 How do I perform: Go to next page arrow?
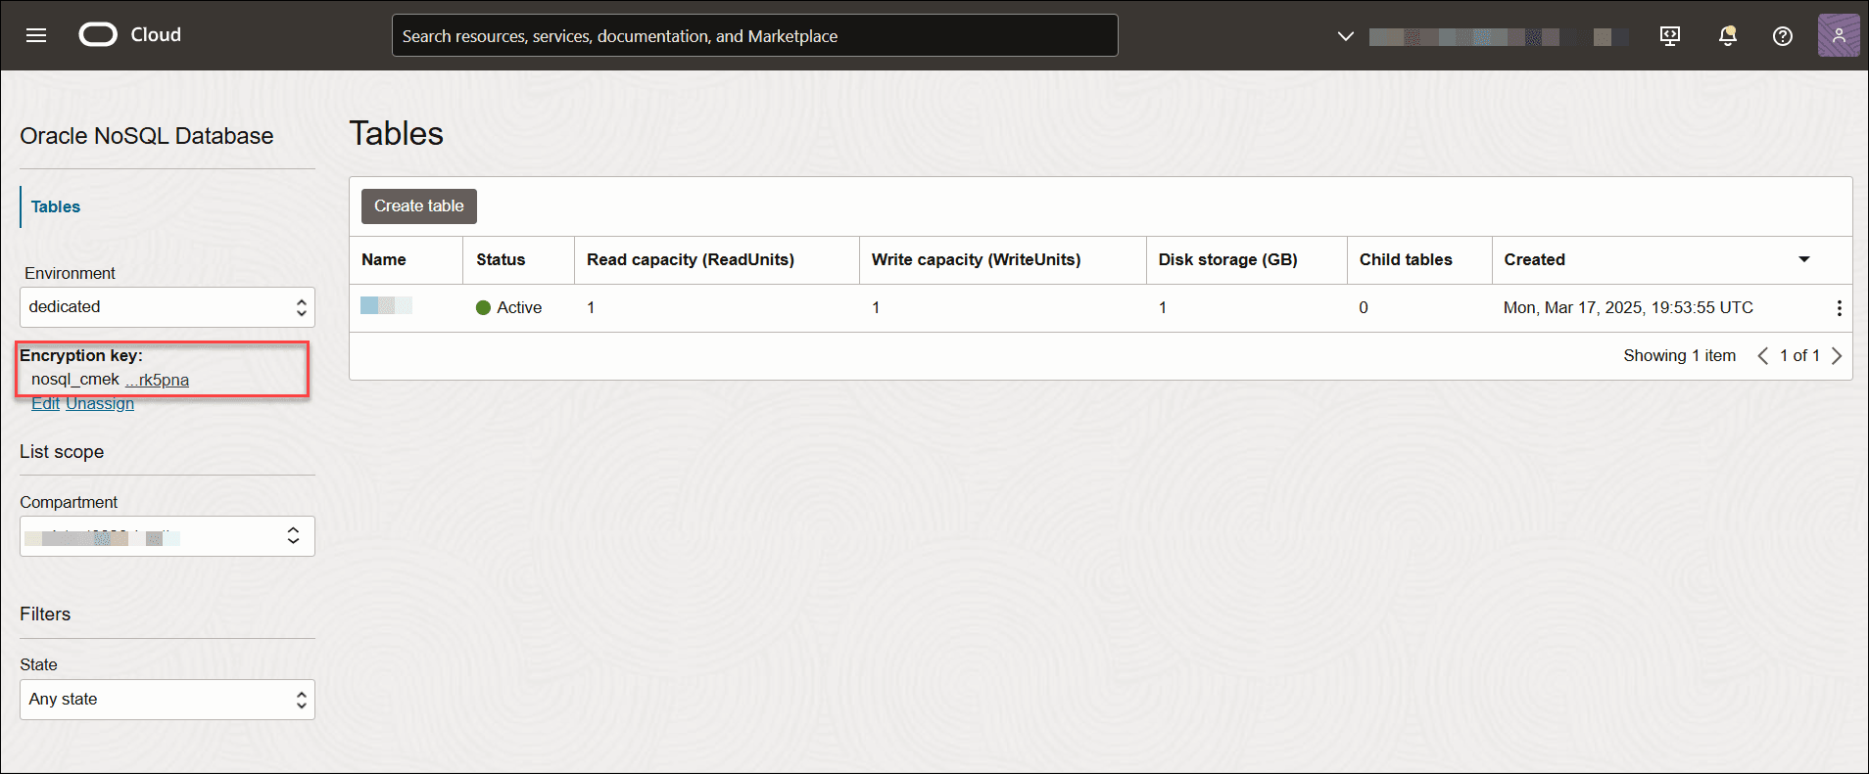click(1837, 356)
